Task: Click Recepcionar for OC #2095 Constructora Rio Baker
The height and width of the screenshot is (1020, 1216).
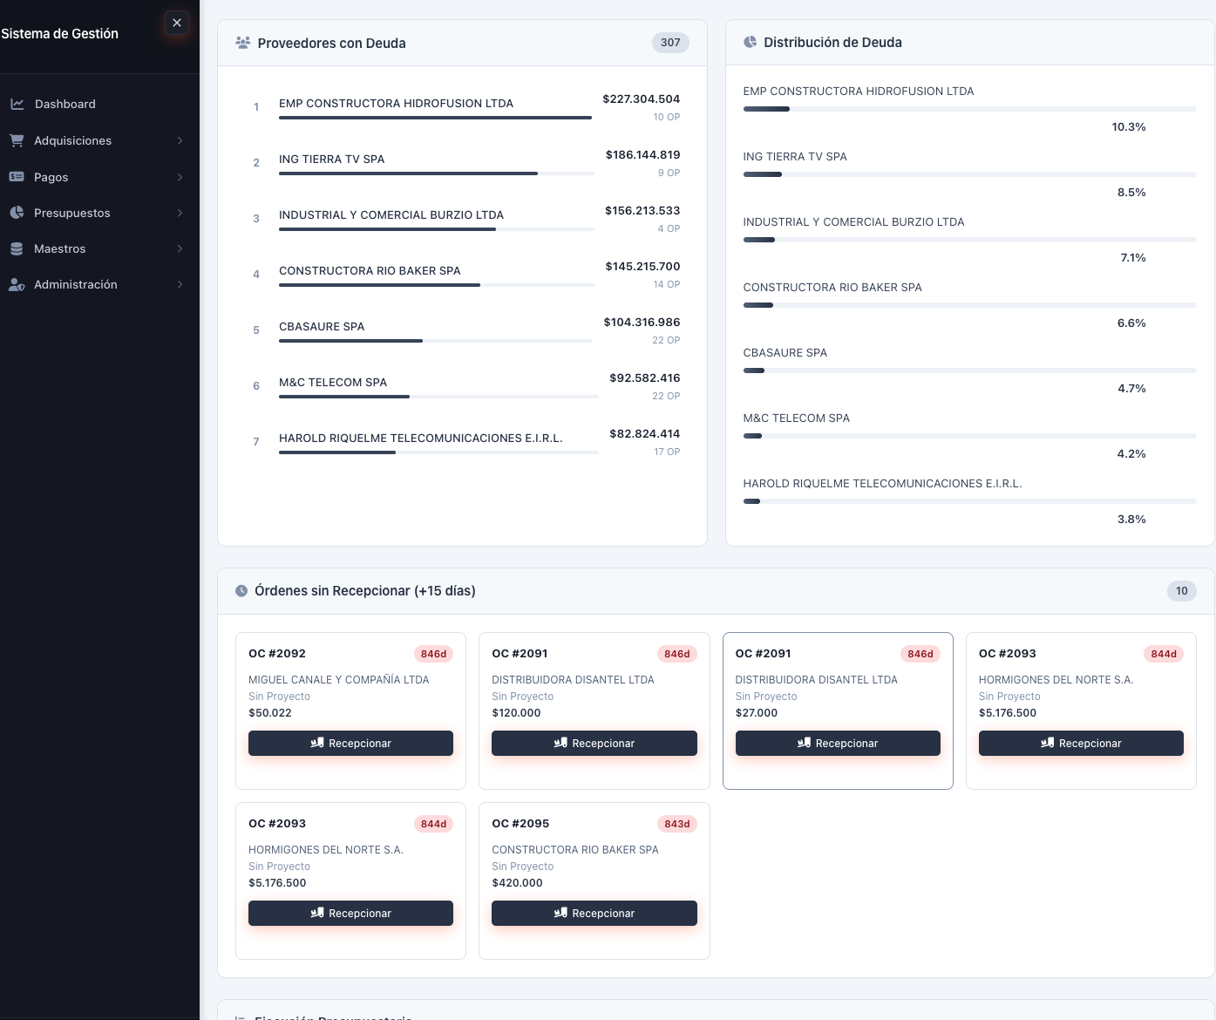Action: pos(594,913)
